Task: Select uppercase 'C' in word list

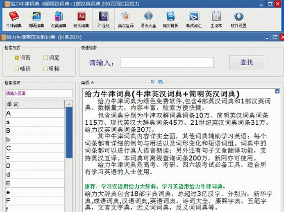Action: (35, 148)
